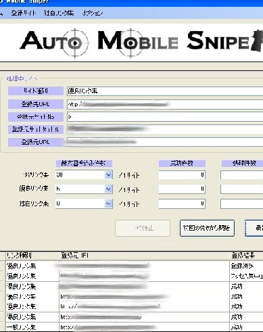
Task: Click the サイト種別 field showing 優良リンク集
Action: (x=165, y=91)
